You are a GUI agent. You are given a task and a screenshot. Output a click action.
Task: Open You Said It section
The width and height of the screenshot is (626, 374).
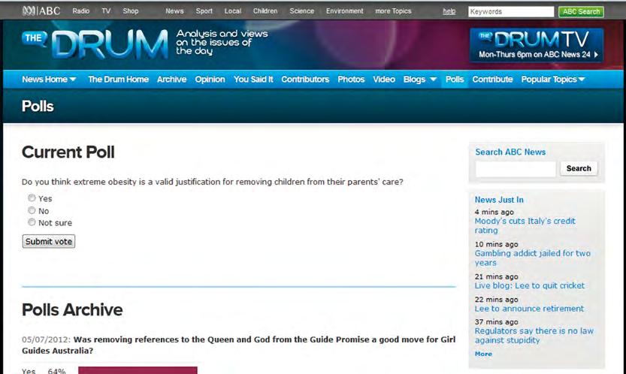pos(253,80)
